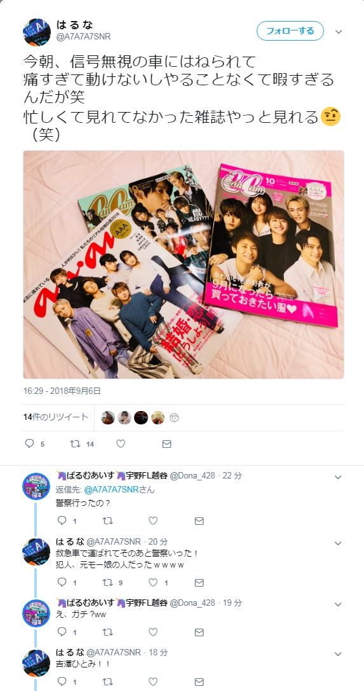Click the フォローする follow button
364x691 pixels.
(290, 31)
